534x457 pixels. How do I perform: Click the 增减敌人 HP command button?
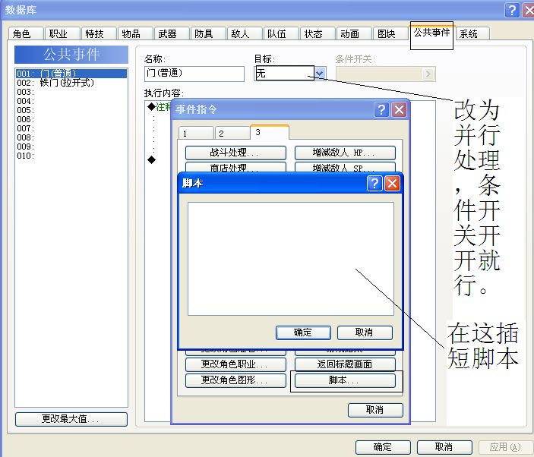coord(345,153)
